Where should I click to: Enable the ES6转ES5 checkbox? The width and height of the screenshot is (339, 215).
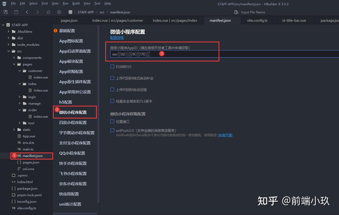(112, 67)
